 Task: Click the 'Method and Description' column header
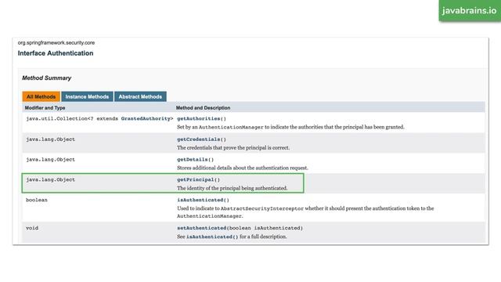203,108
